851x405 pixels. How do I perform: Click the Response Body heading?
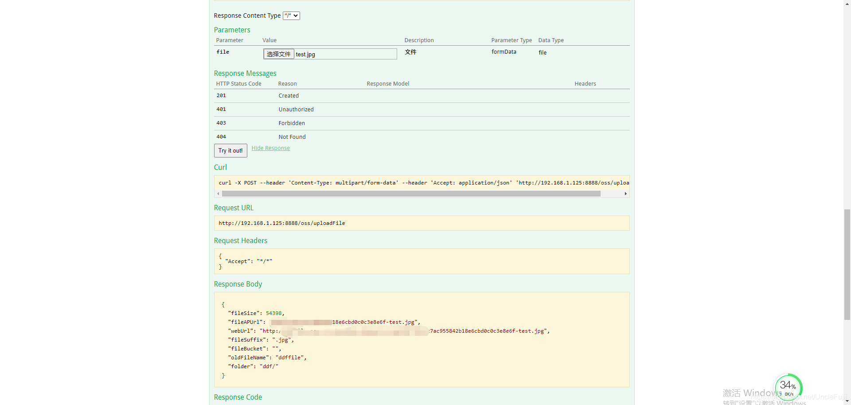(x=238, y=284)
